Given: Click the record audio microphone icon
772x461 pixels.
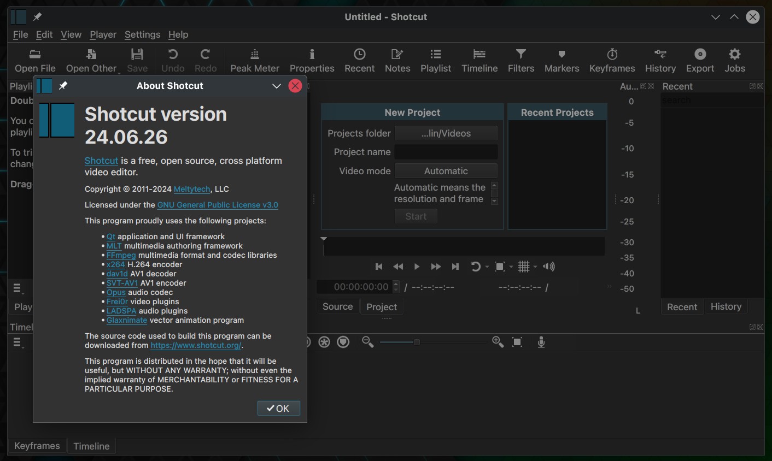Looking at the screenshot, I should click(x=541, y=342).
